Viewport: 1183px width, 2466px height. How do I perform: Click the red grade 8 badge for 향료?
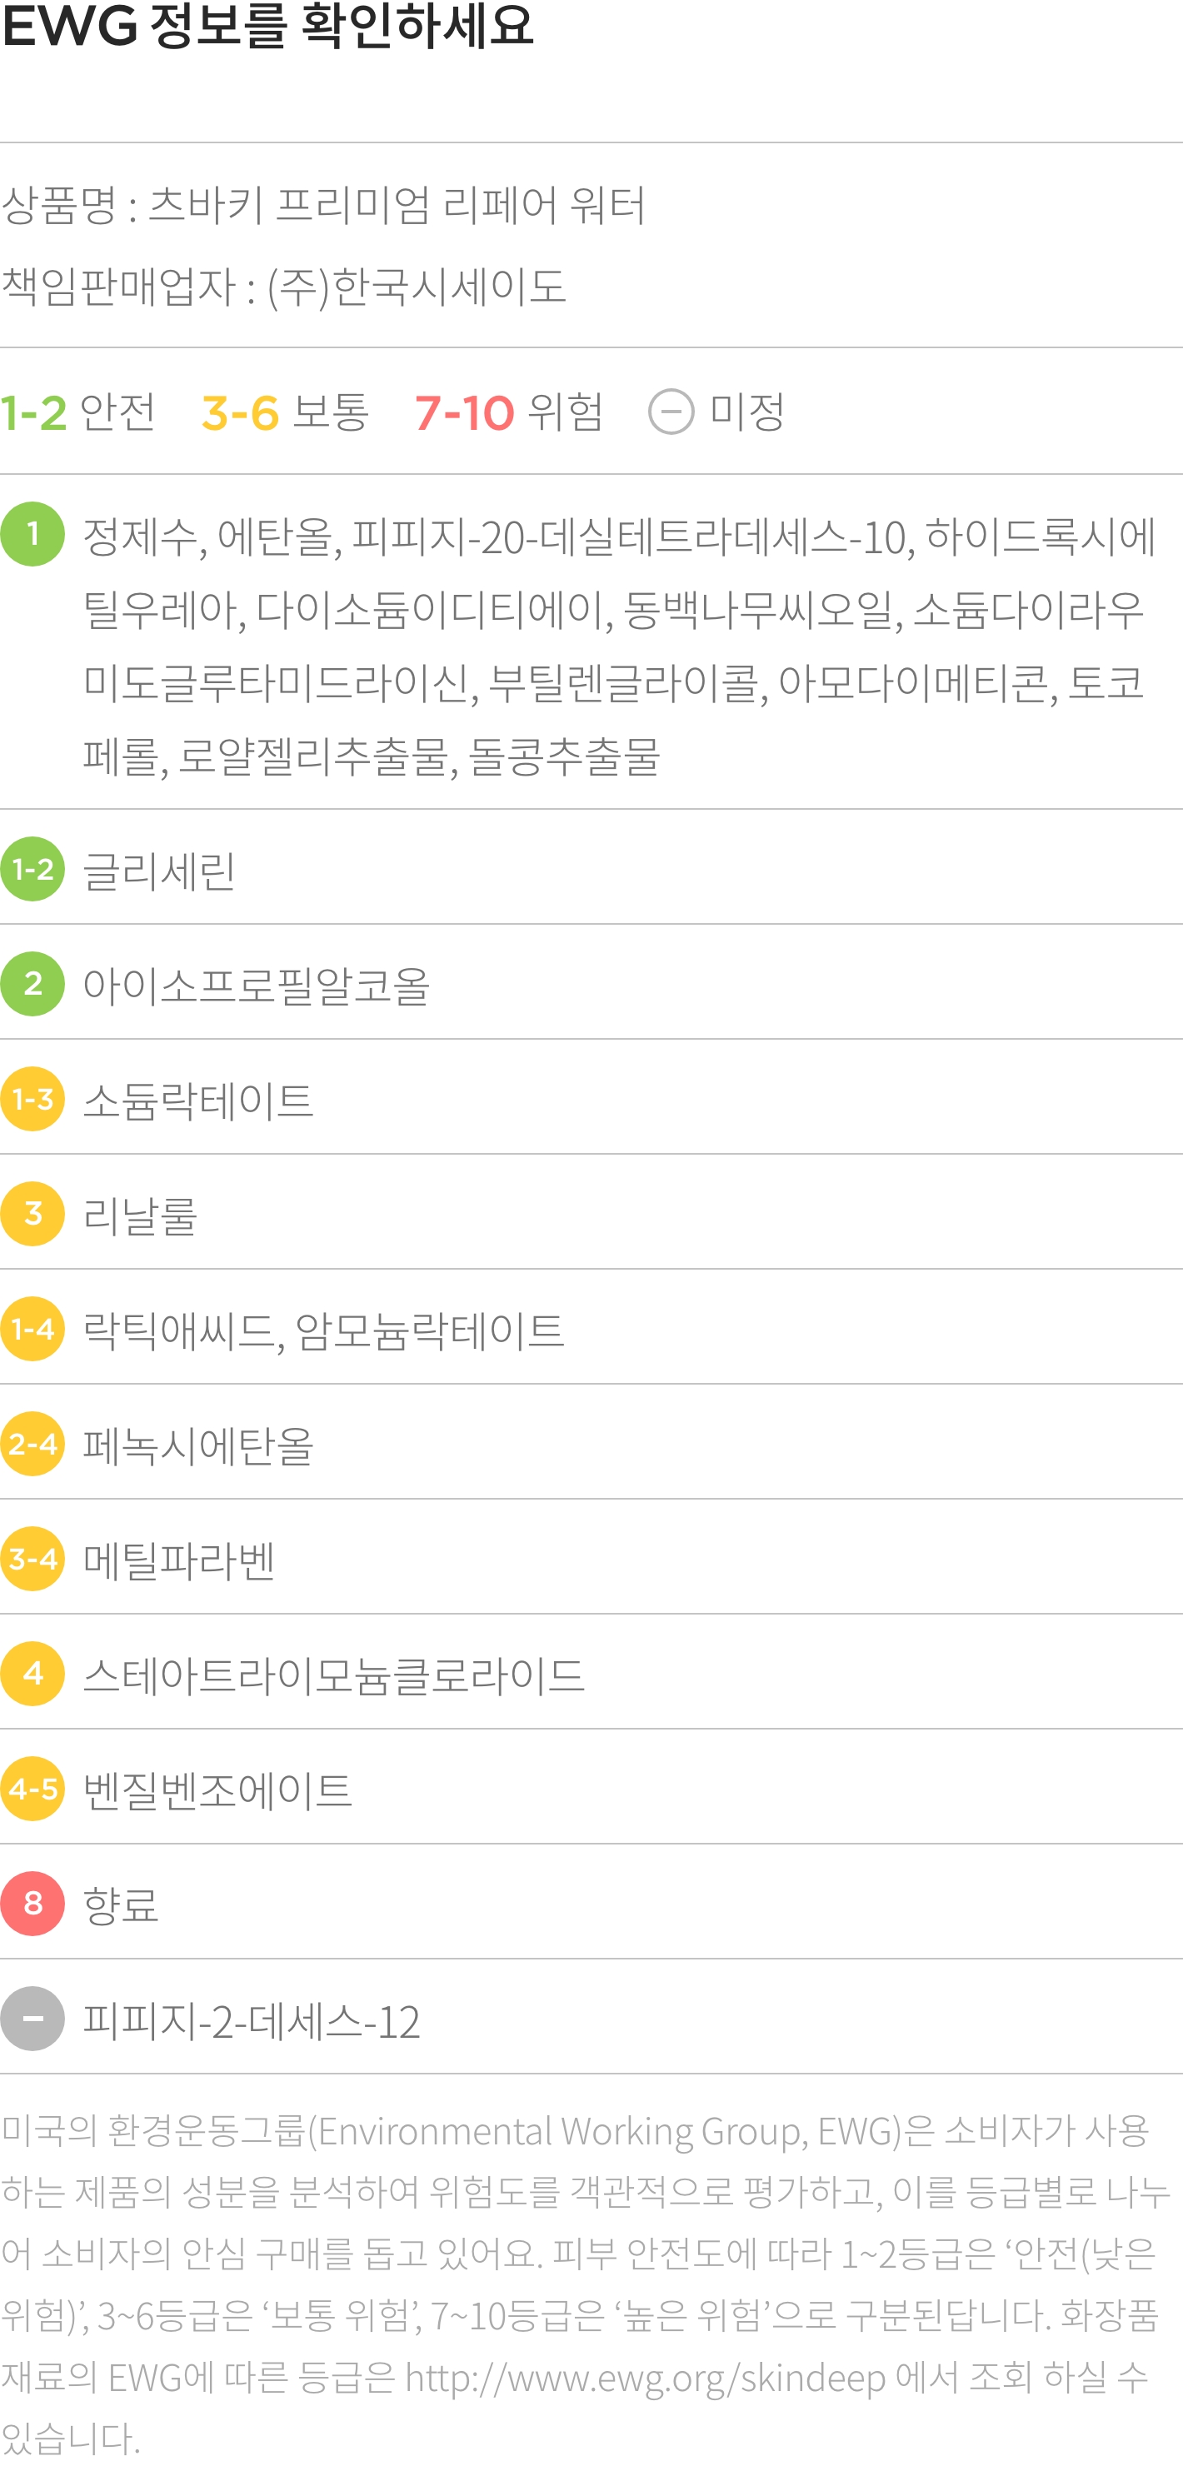32,1903
